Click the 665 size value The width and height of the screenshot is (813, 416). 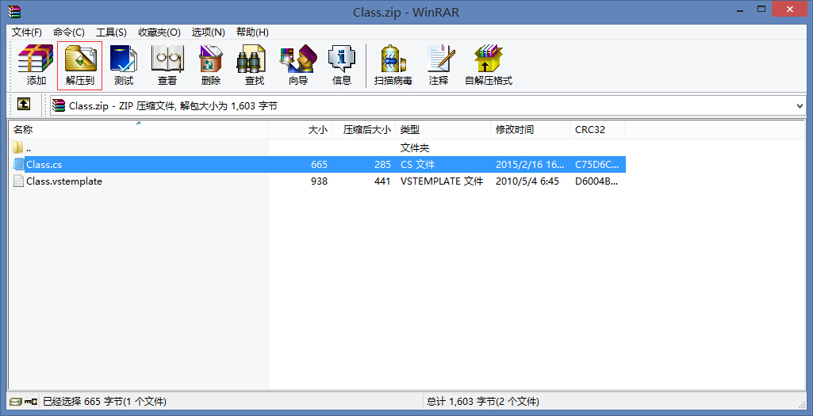pyautogui.click(x=319, y=165)
